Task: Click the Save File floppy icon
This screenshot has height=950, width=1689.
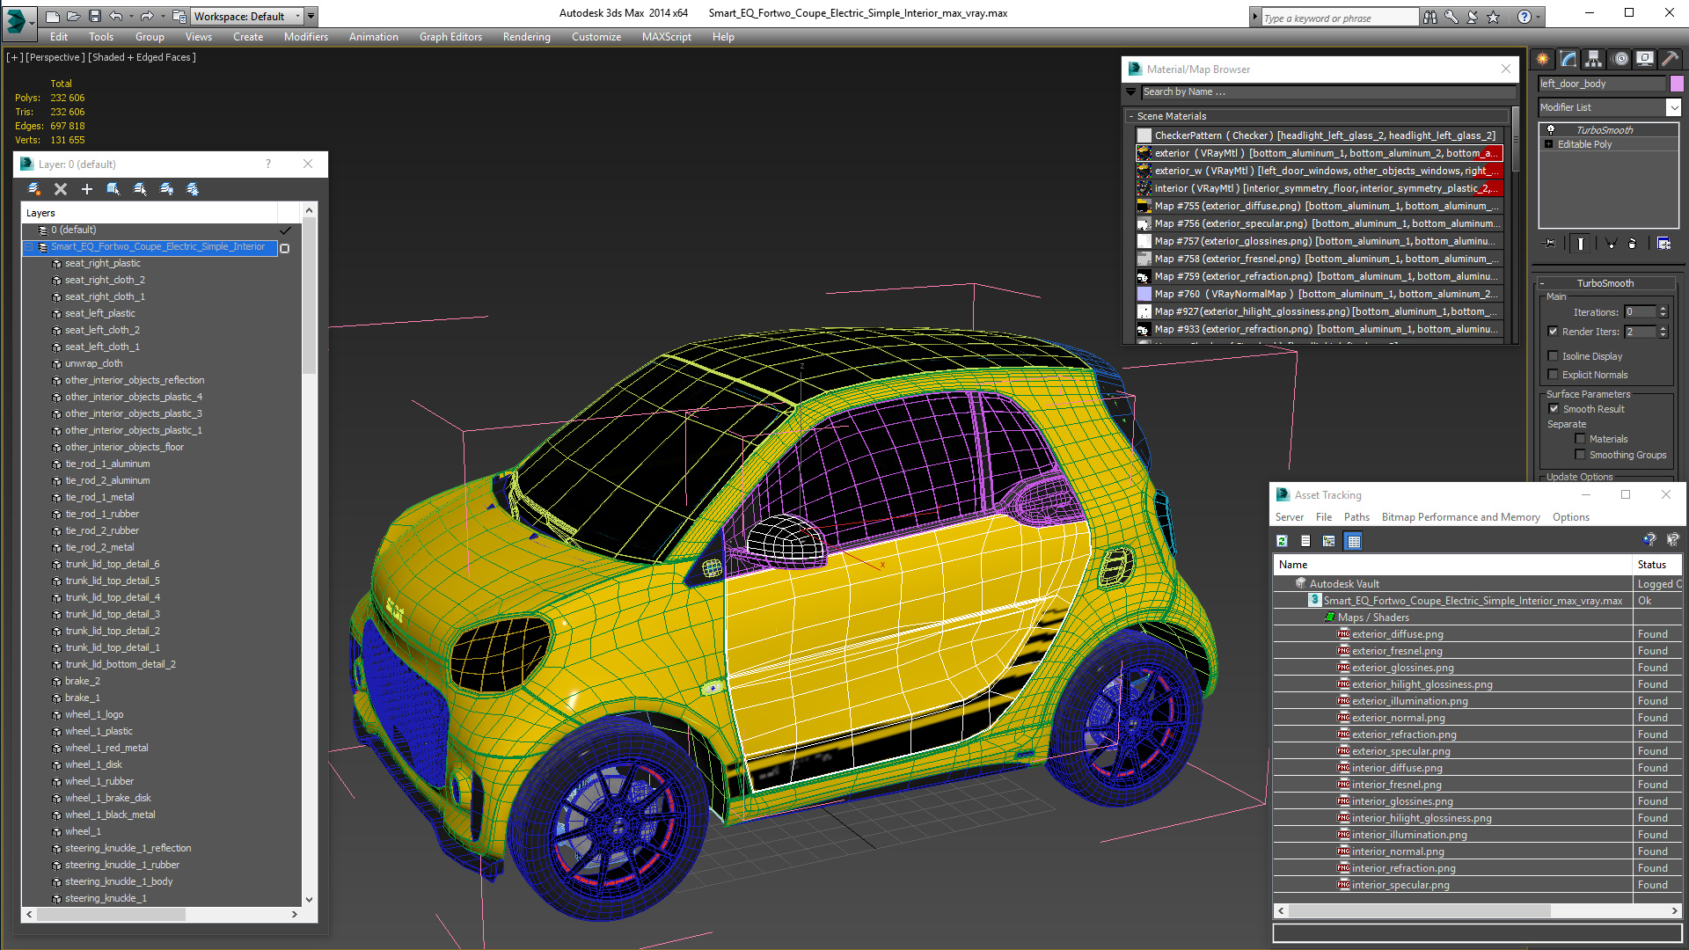Action: coord(95,16)
